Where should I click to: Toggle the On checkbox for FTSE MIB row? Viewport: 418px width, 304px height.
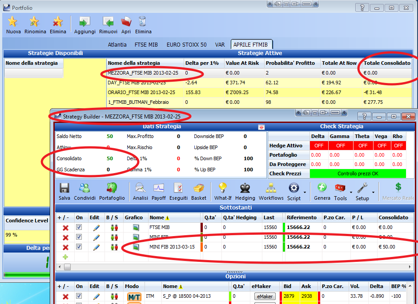79,227
